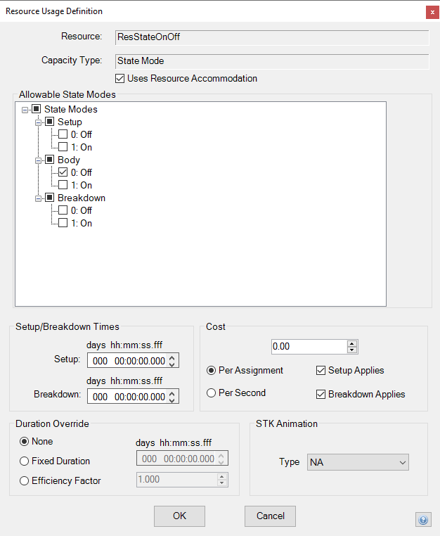Select the Efficiency Factor radio button
The image size is (440, 536).
click(x=25, y=481)
